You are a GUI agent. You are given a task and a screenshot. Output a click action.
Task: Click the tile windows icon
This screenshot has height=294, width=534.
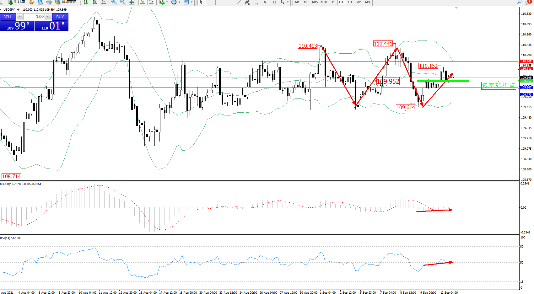pos(132,2)
